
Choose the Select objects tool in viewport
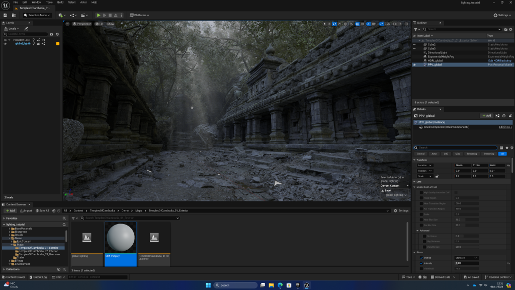[x=324, y=24]
